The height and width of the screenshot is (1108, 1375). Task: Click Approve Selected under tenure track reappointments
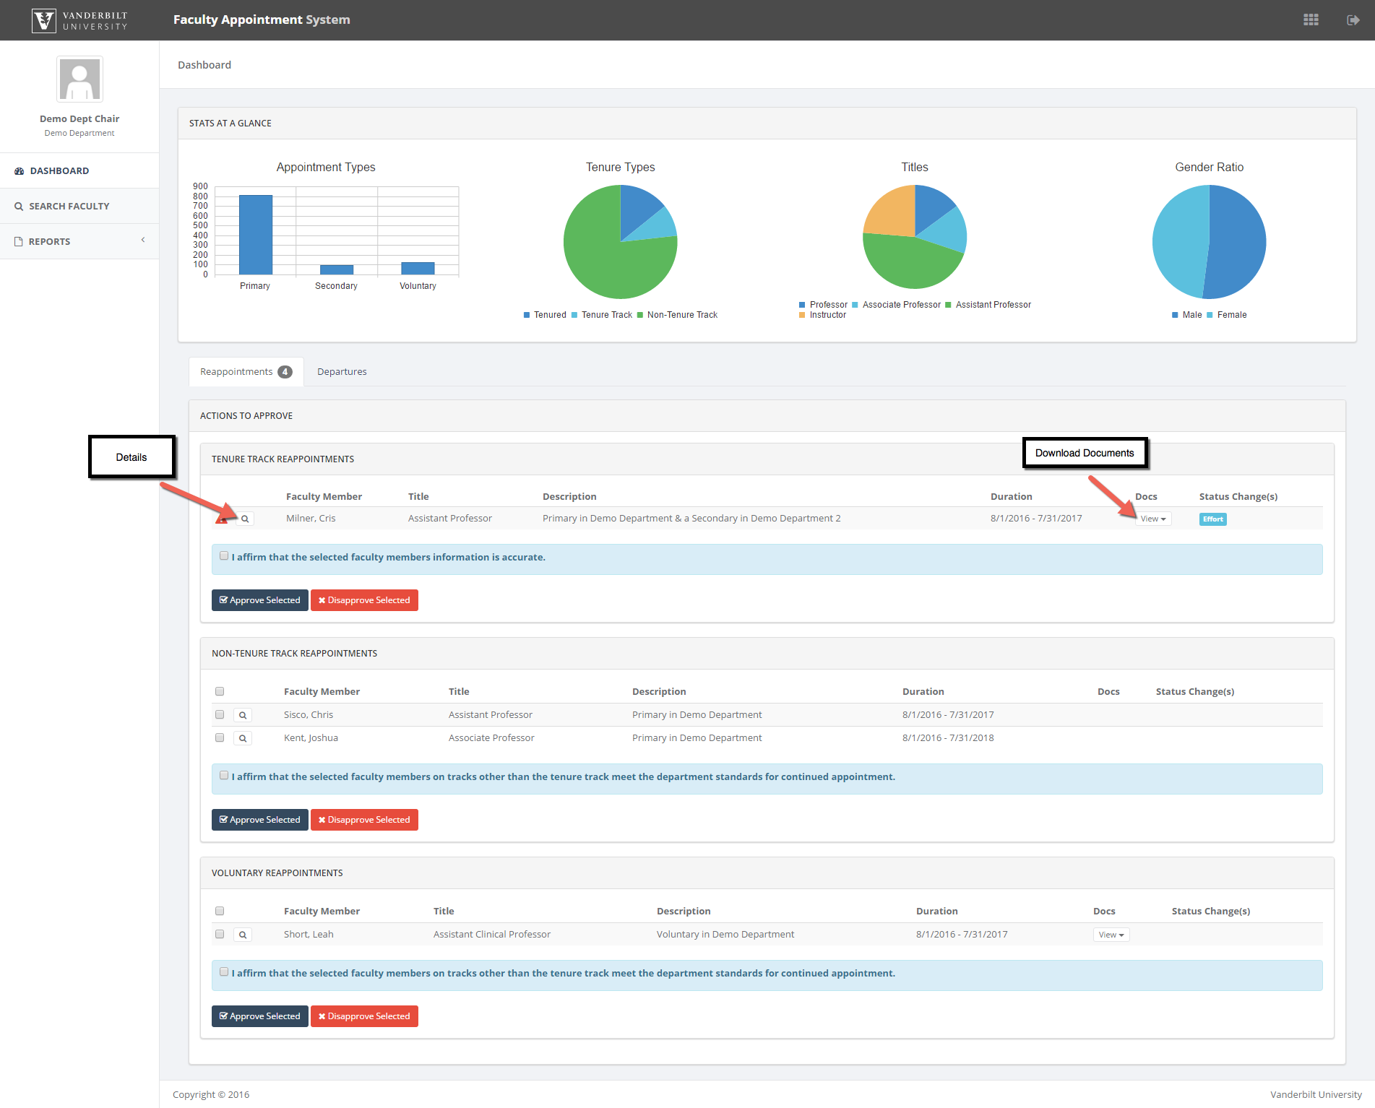(x=259, y=600)
